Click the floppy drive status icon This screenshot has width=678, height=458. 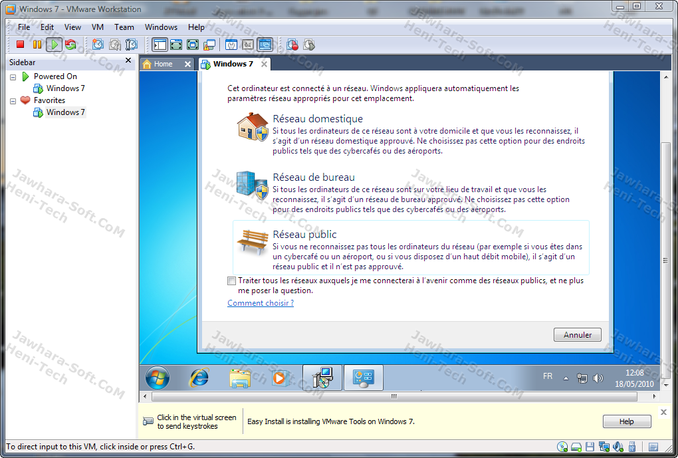(x=590, y=447)
